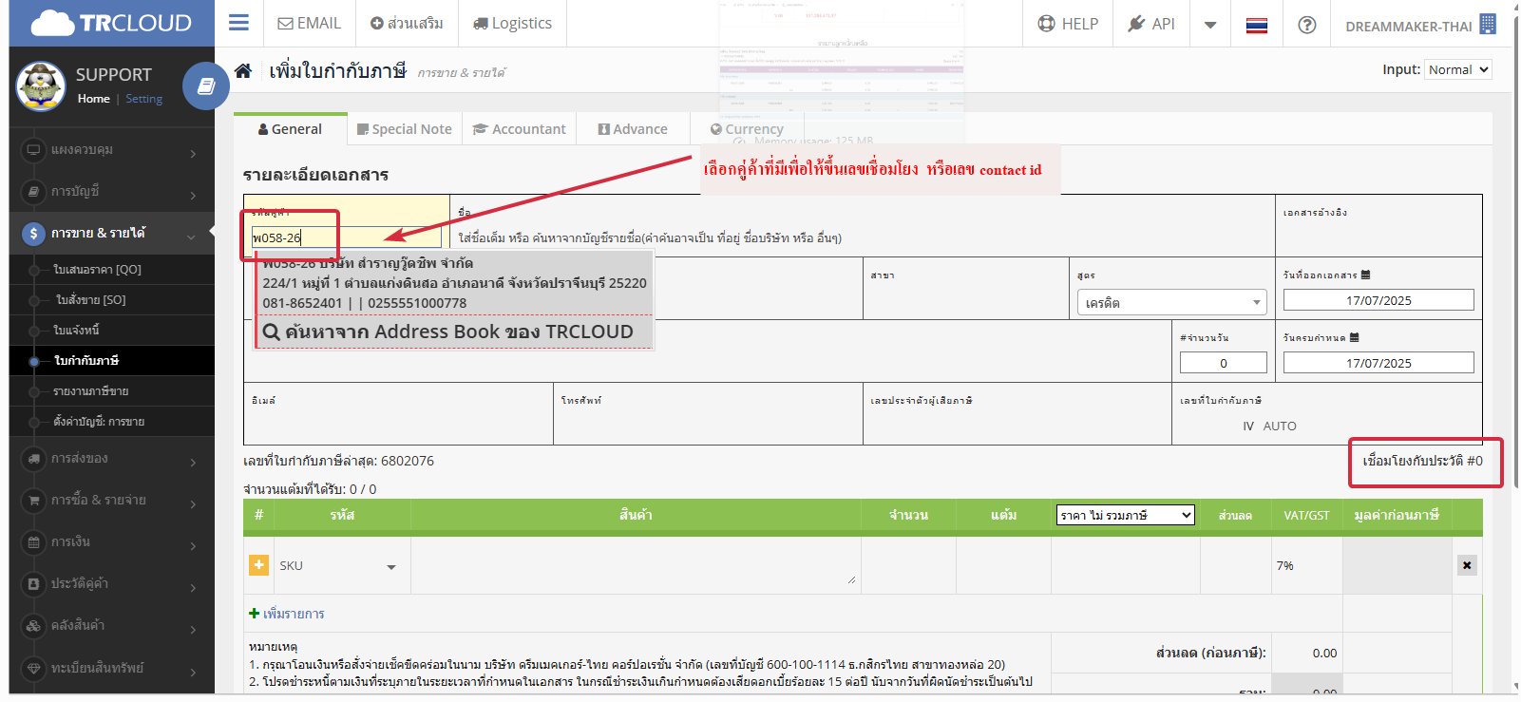Screen dimensions: 1521x702
Task: Open the top bar caret dropdown
Action: click(1209, 25)
